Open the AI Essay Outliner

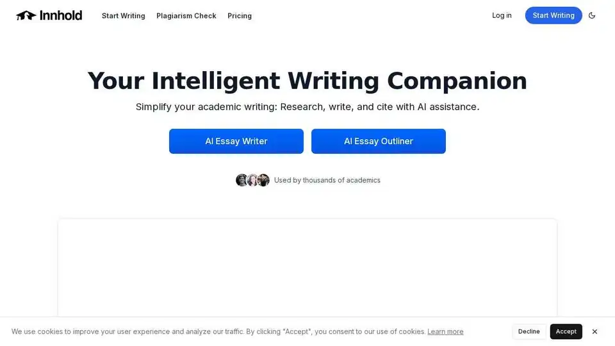(x=379, y=141)
